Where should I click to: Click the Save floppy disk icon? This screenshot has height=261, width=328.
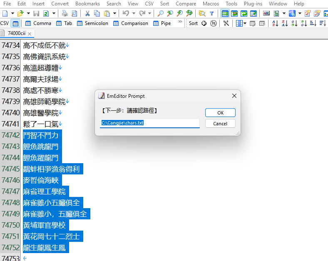[36, 14]
